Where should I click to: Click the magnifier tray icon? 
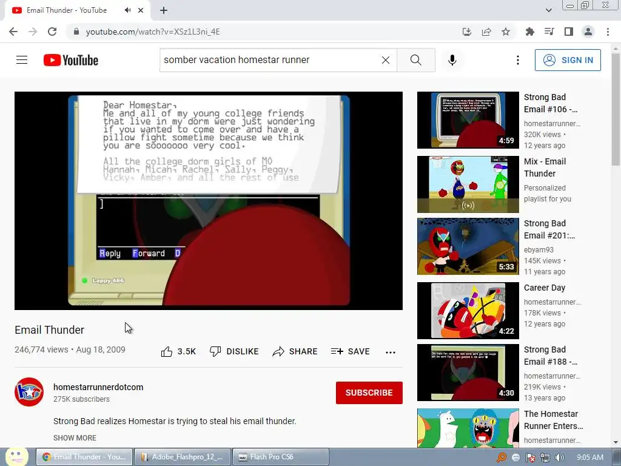(x=502, y=458)
